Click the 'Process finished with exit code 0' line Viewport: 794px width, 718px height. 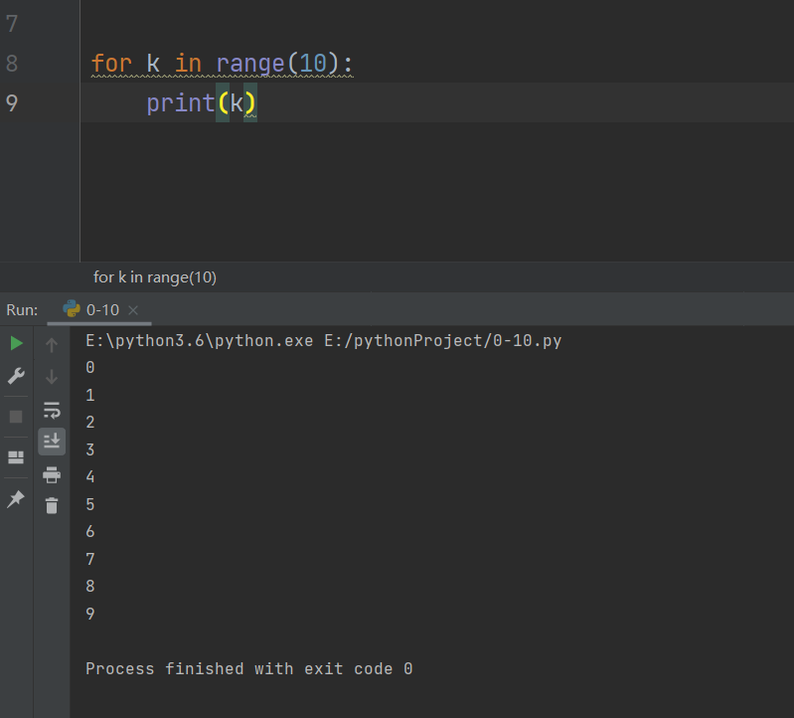[248, 669]
